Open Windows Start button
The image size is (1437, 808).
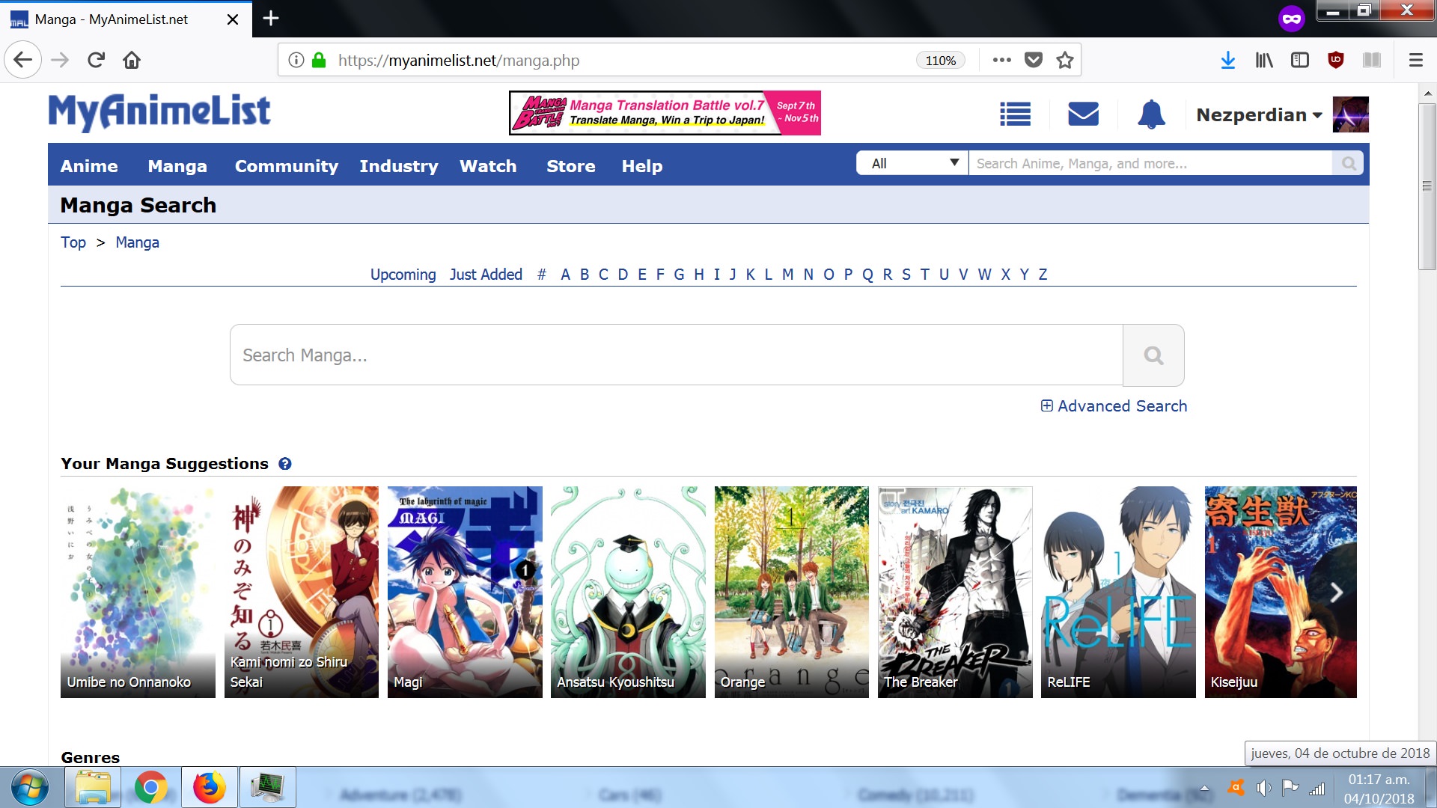pos(30,788)
